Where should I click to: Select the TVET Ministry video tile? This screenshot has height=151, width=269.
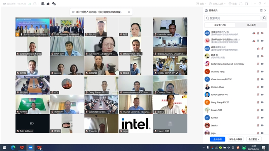(x=67, y=27)
